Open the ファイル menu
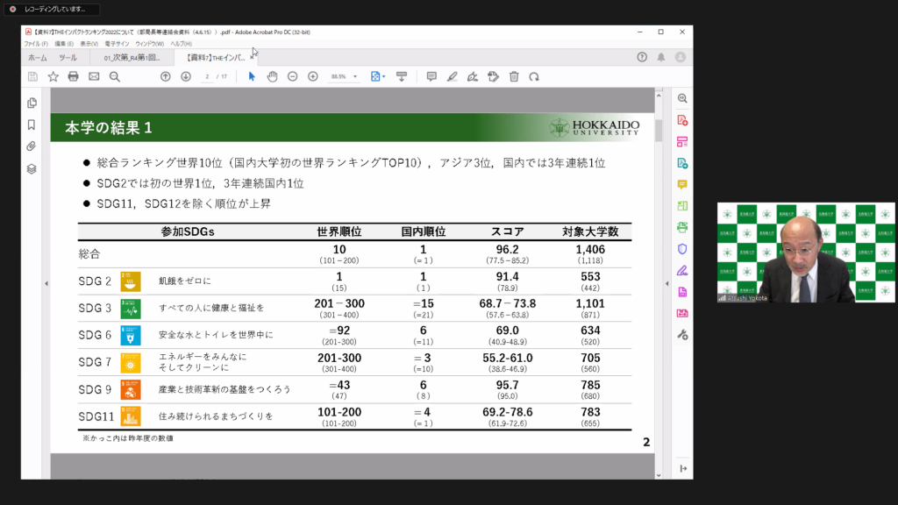Viewport: 898px width, 505px height. [x=35, y=43]
